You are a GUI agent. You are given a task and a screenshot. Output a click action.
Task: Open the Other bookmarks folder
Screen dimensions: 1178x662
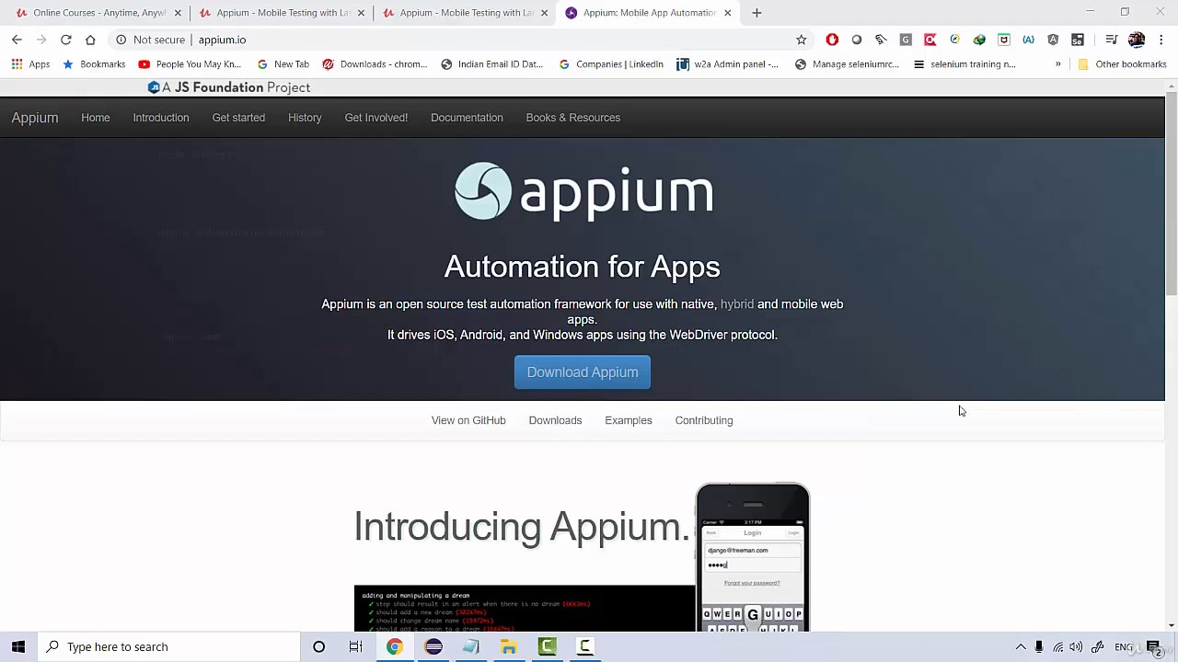(1122, 64)
